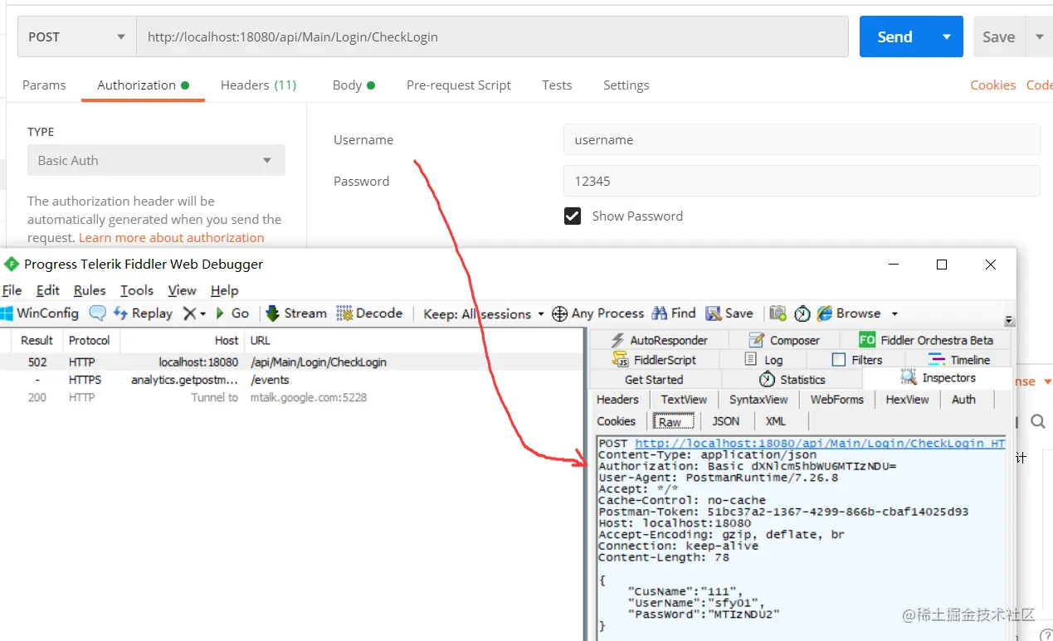Select the WebForms inspector tab
Screen dimensions: 1053x641
pyautogui.click(x=836, y=400)
